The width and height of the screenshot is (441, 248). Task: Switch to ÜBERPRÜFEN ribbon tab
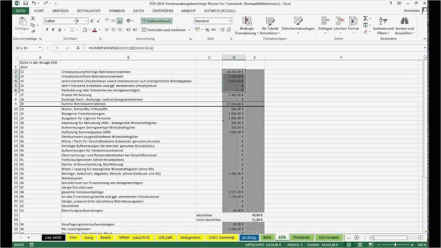(x=163, y=11)
